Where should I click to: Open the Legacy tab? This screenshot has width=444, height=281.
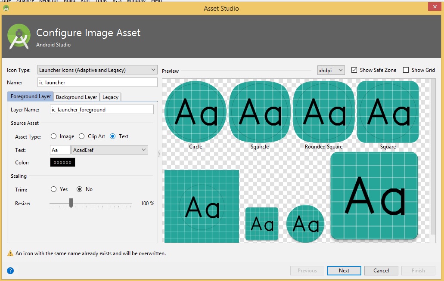(x=110, y=97)
